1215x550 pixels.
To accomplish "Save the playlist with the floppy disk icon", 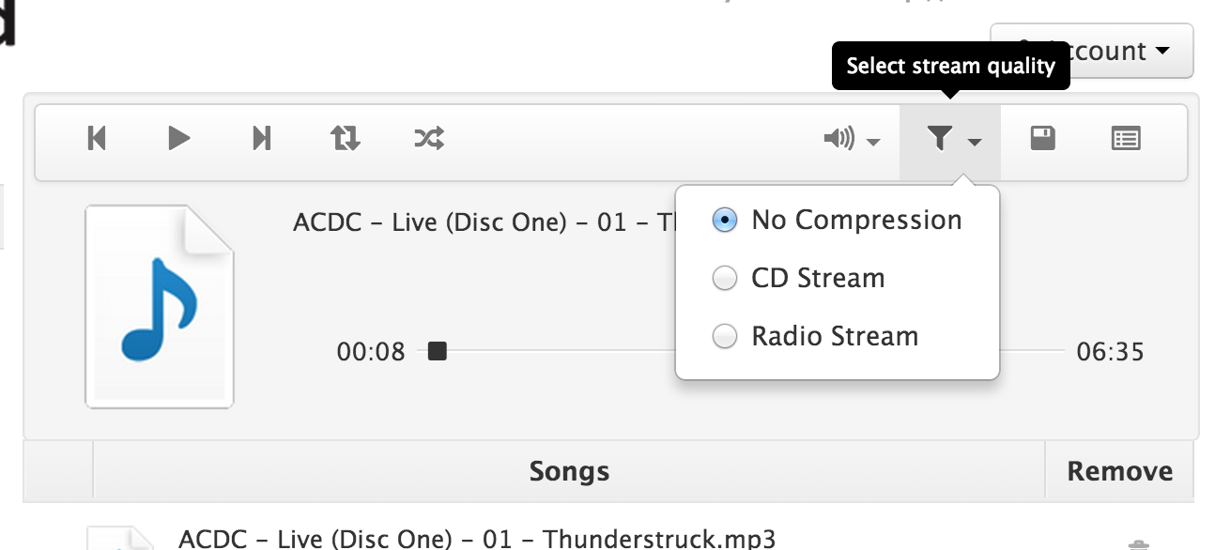I will (x=1043, y=139).
